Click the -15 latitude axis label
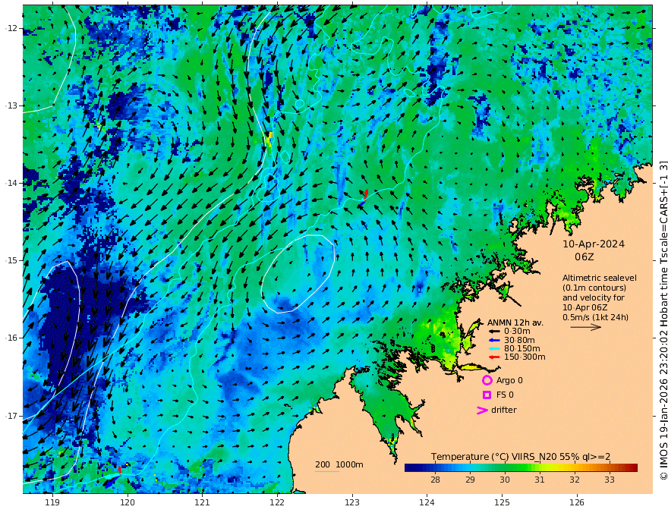Viewport: 668px width, 516px height. click(x=12, y=260)
